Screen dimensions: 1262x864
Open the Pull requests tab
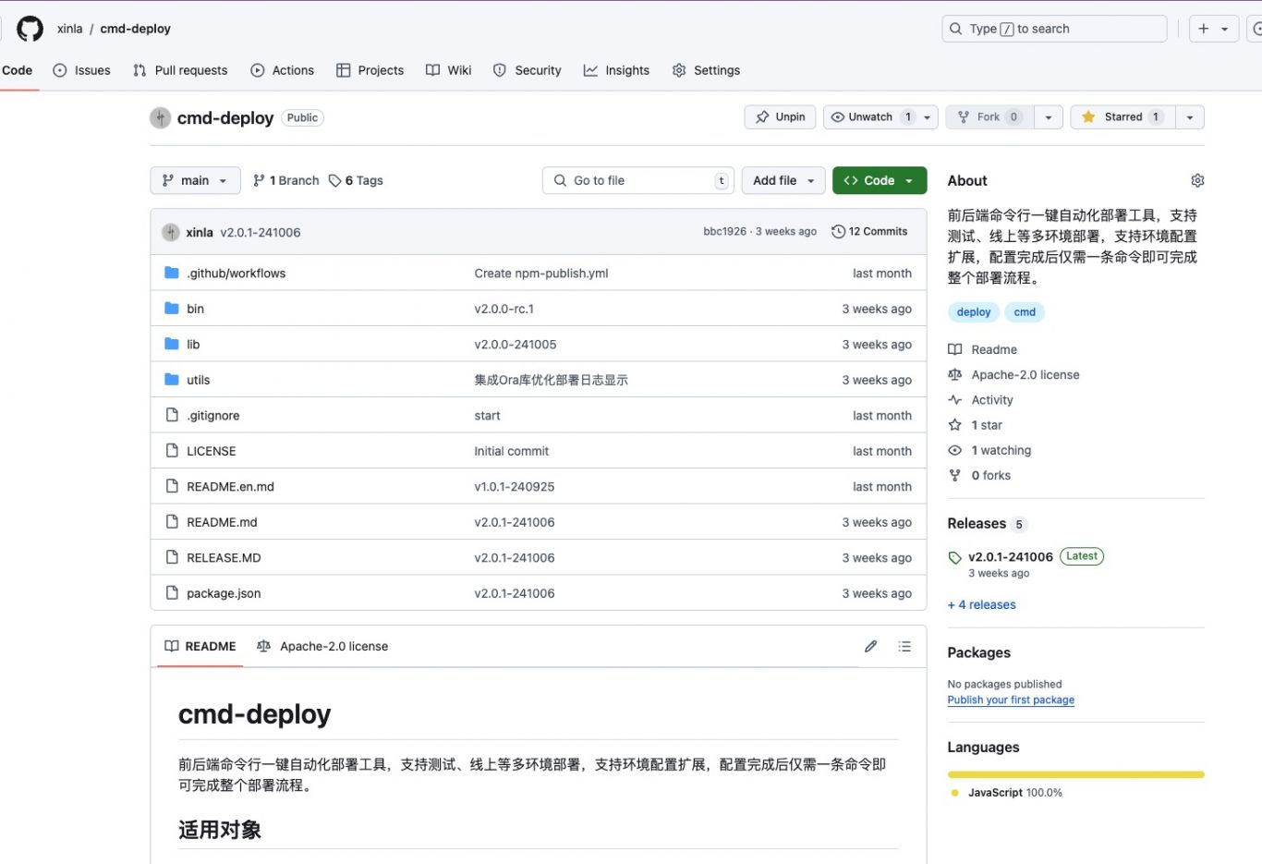pos(180,70)
